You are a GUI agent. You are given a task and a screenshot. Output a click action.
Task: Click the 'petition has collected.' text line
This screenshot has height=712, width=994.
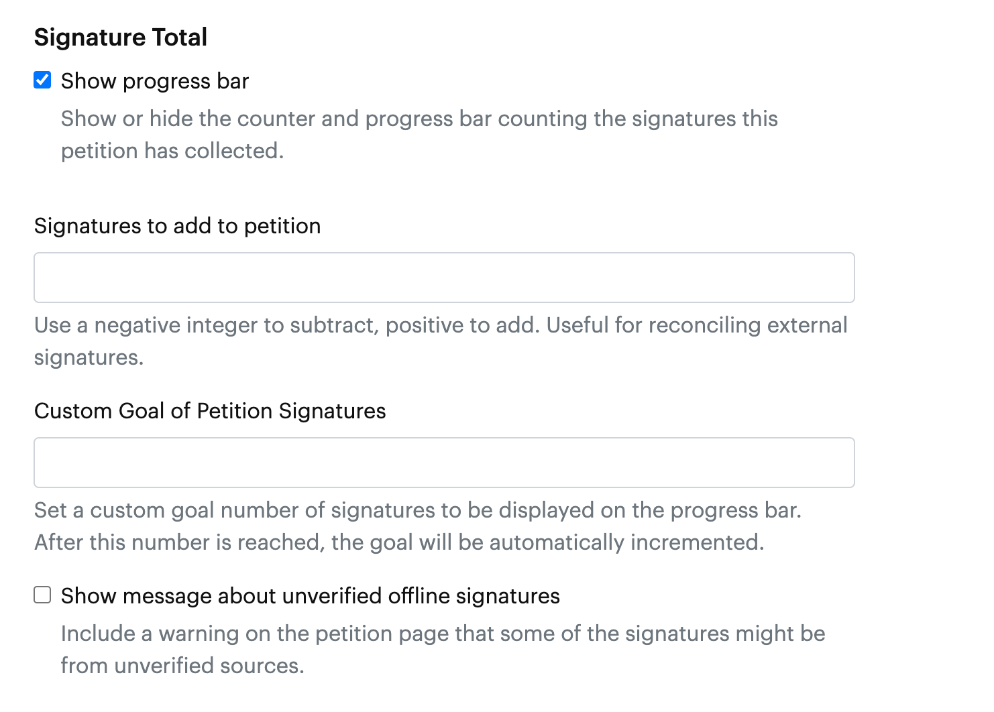pos(172,151)
